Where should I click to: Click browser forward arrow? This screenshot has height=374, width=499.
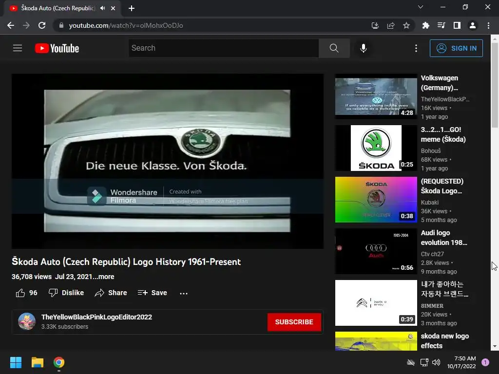26,25
